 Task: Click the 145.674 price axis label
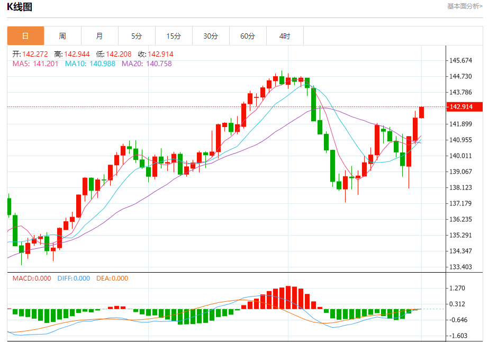(460, 60)
